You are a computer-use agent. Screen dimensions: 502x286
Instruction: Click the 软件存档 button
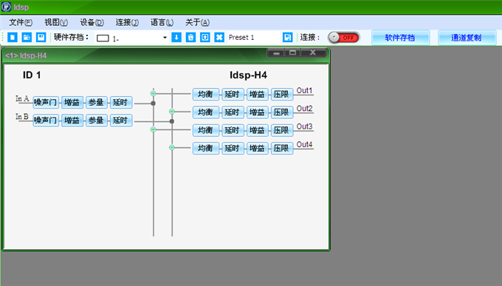400,38
